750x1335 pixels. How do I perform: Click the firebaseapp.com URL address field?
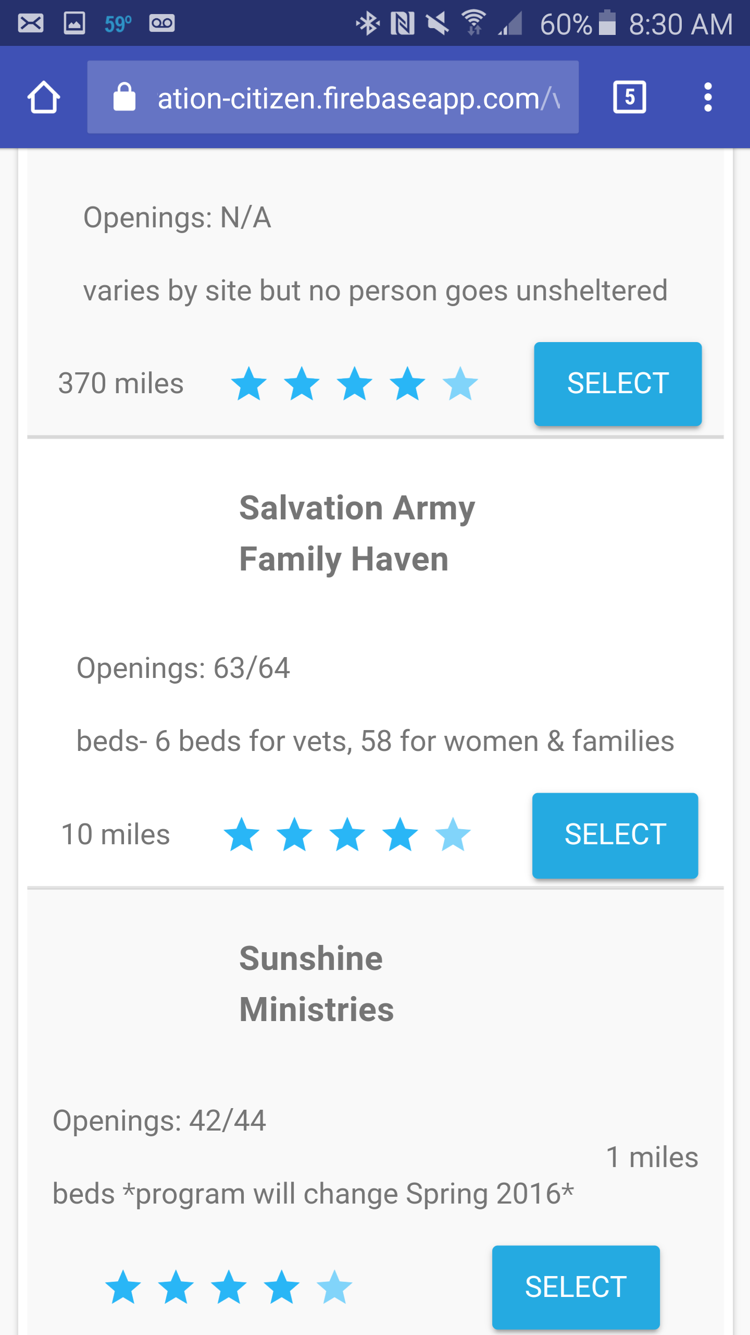coord(358,98)
